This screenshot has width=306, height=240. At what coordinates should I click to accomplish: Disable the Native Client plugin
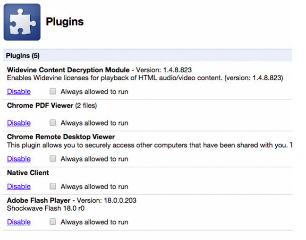click(x=19, y=187)
